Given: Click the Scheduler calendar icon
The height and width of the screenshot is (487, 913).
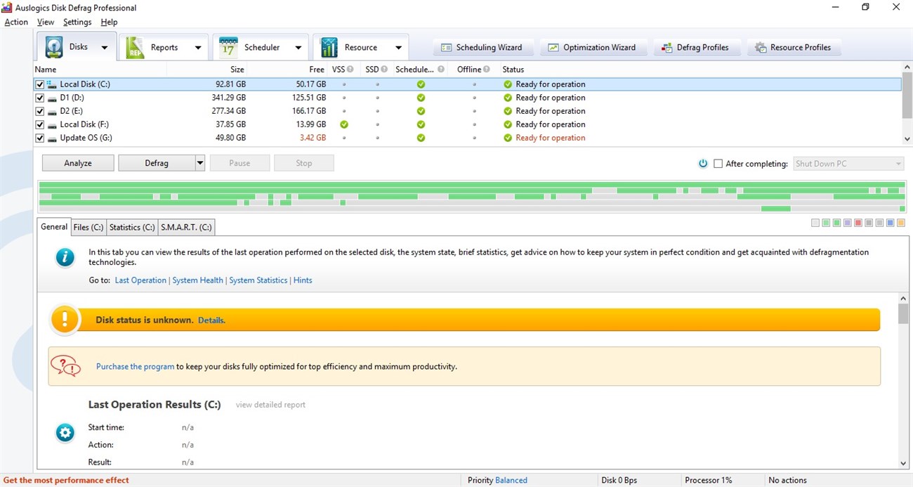Looking at the screenshot, I should (227, 46).
